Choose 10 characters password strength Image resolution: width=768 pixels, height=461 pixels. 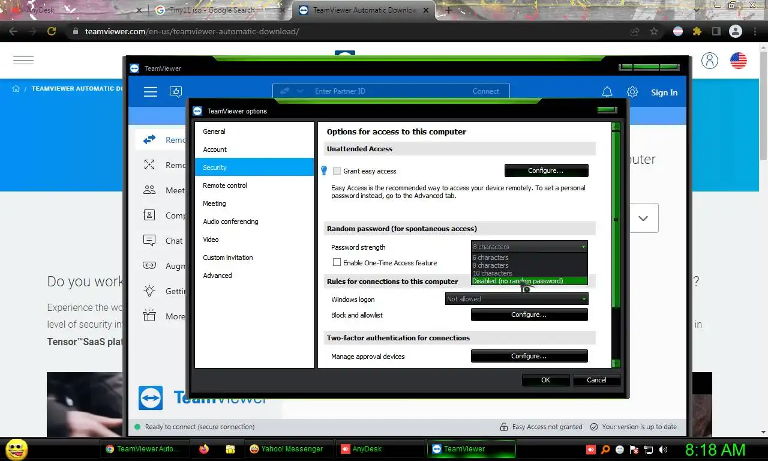tap(529, 273)
